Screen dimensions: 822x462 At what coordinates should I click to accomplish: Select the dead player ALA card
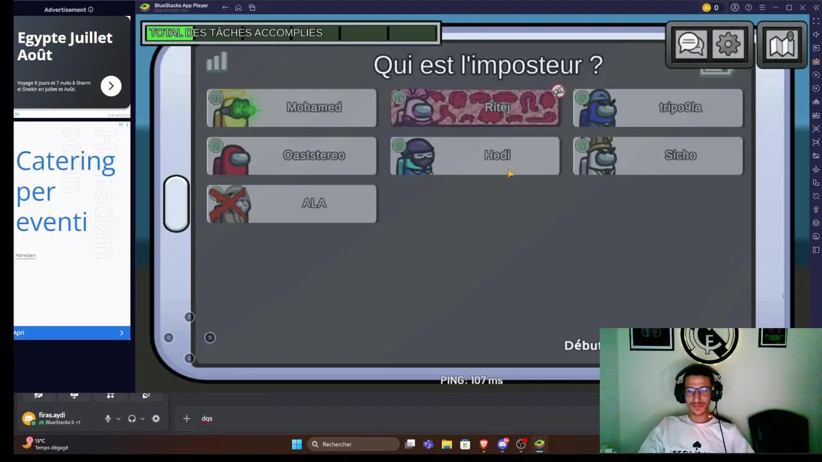pos(292,204)
